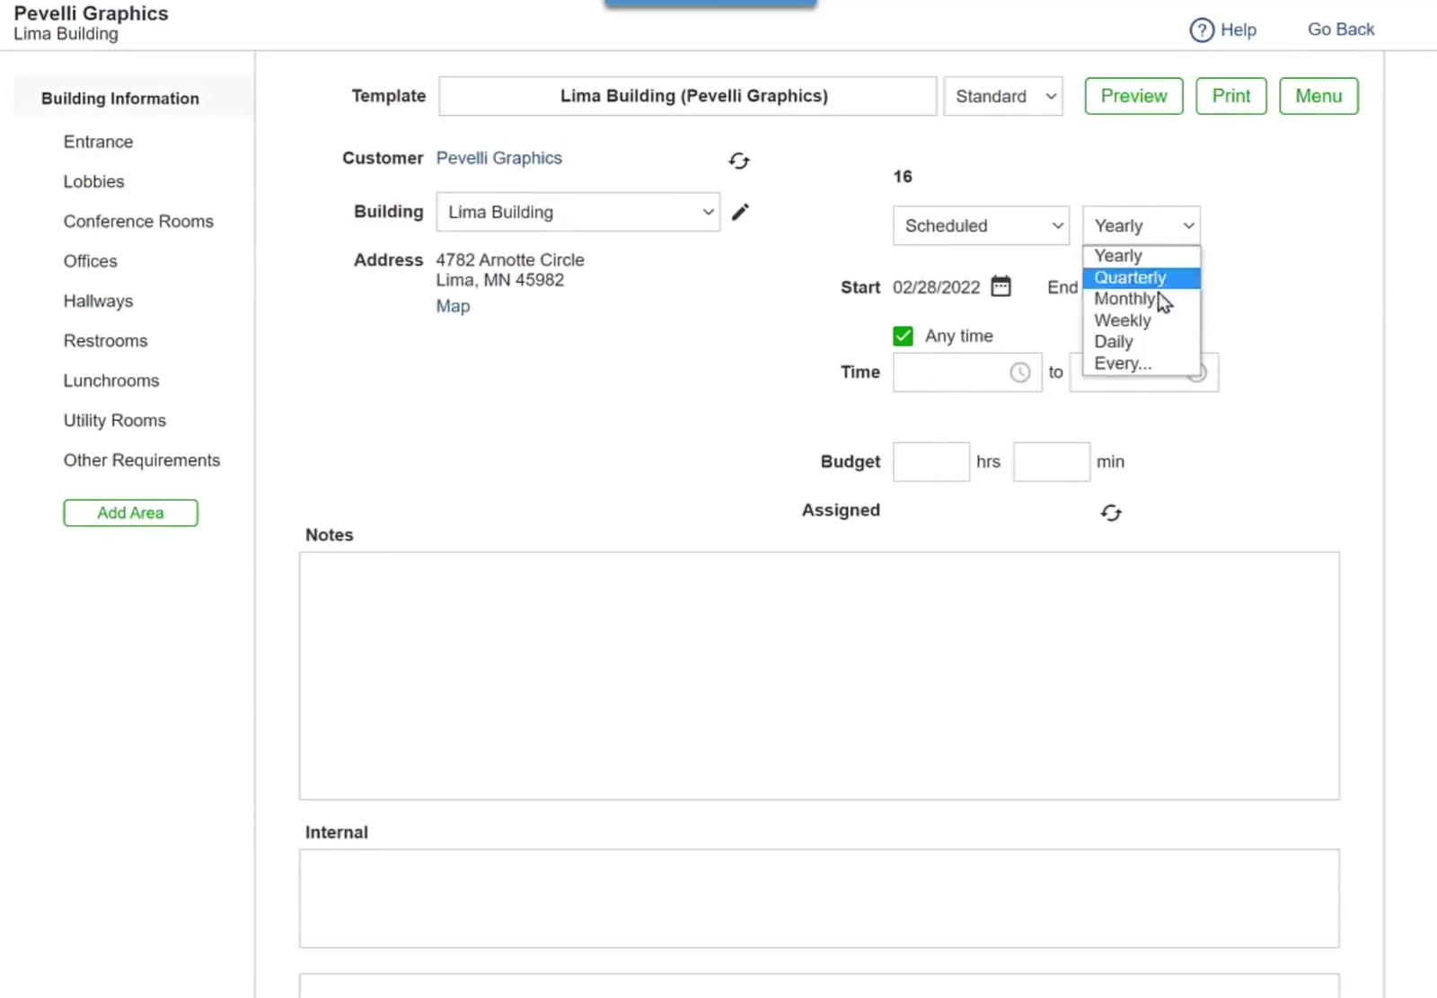This screenshot has height=998, width=1437.
Task: Click the Print button
Action: pyautogui.click(x=1231, y=96)
